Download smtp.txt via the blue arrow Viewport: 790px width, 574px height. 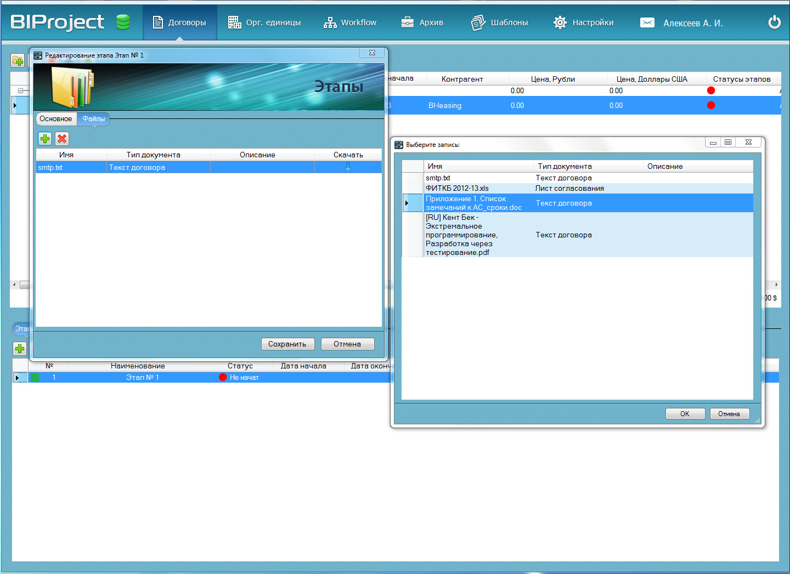click(348, 167)
